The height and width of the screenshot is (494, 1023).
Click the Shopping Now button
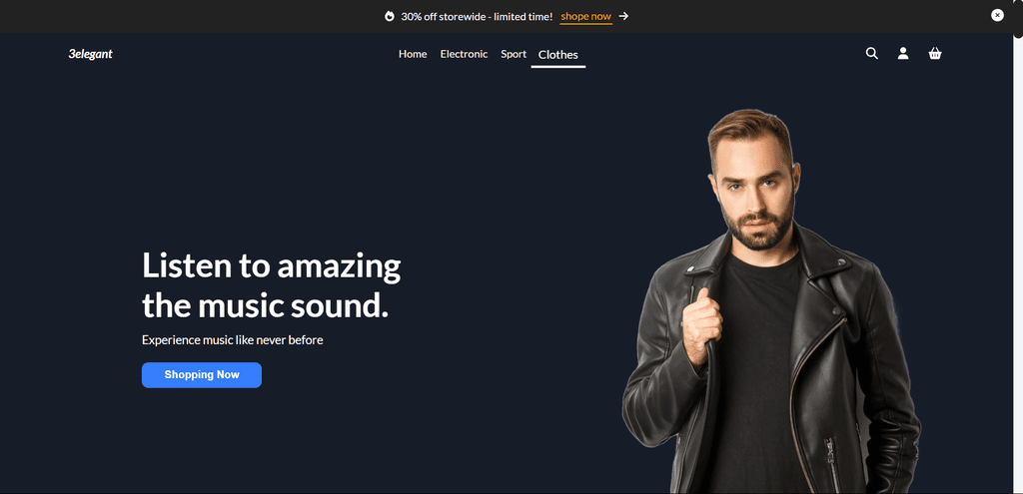(x=202, y=375)
